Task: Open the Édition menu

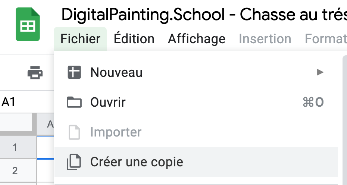Action: click(x=134, y=39)
